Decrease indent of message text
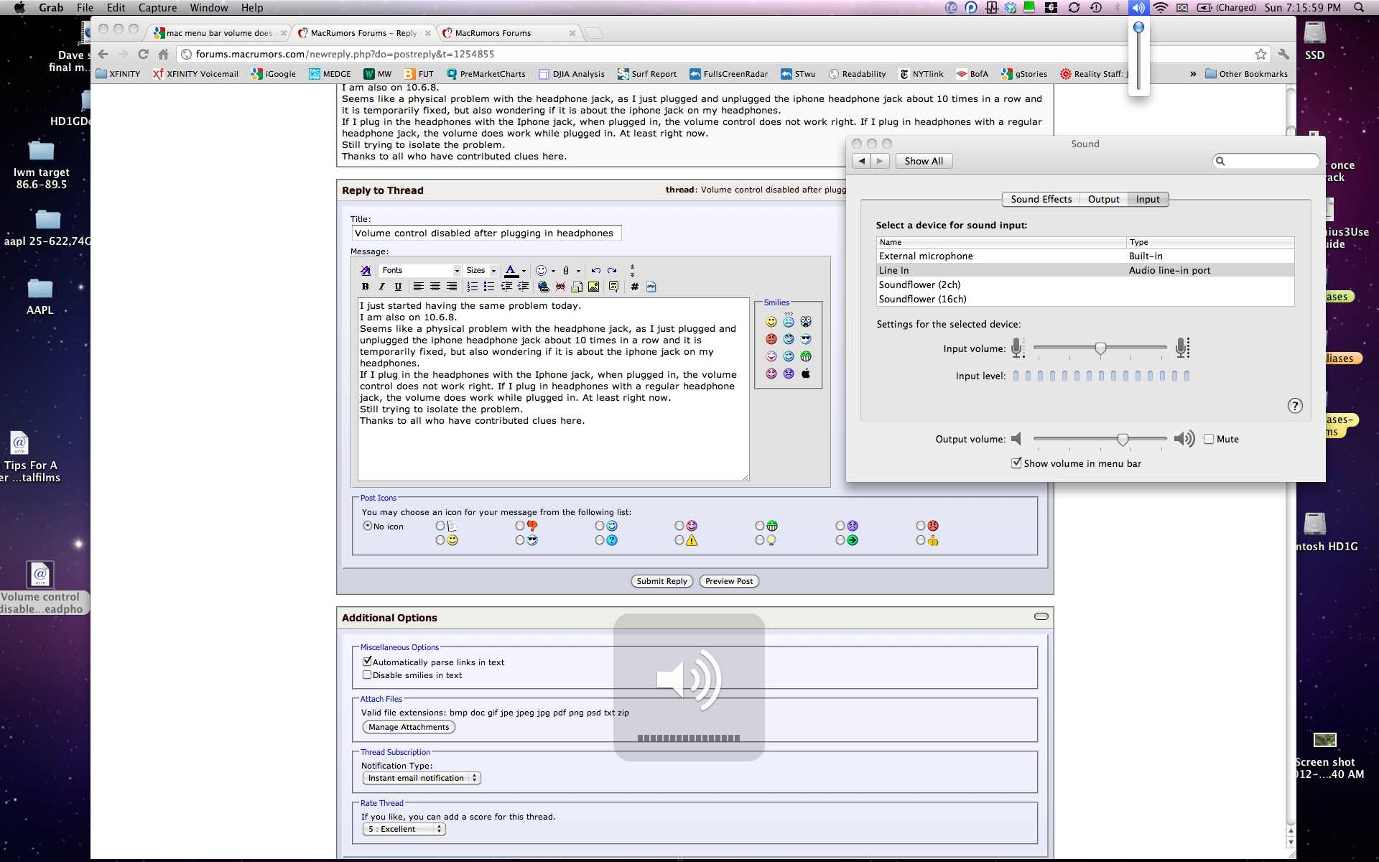The image size is (1379, 862). pyautogui.click(x=506, y=287)
